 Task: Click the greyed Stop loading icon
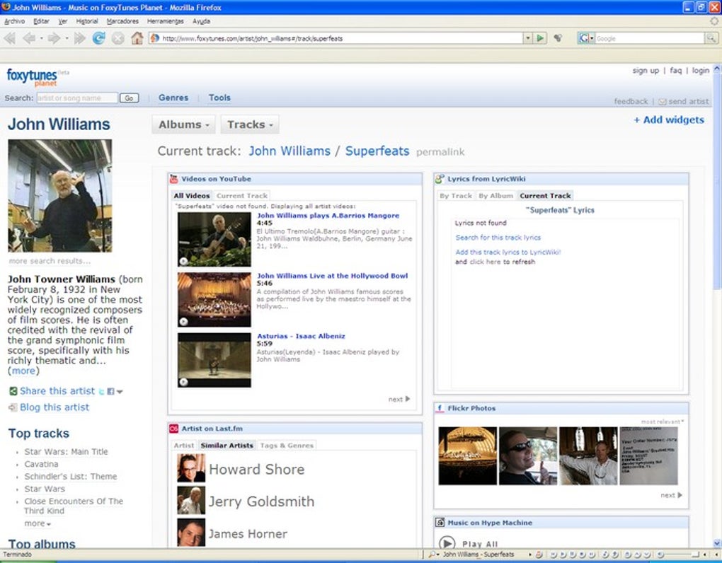118,38
